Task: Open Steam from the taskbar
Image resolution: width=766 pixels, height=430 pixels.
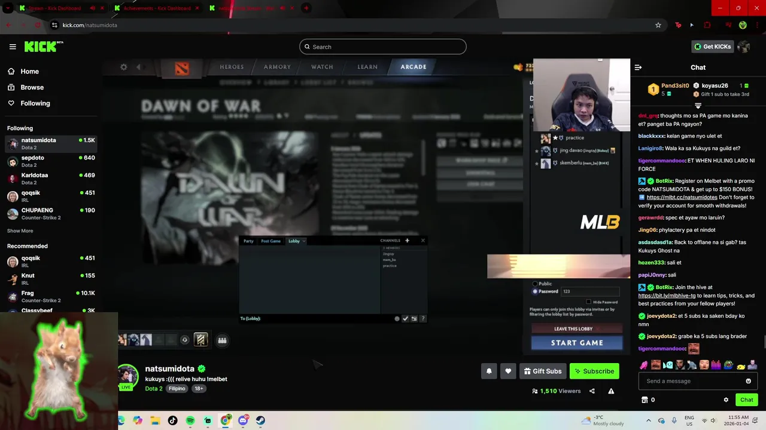Action: (x=260, y=420)
